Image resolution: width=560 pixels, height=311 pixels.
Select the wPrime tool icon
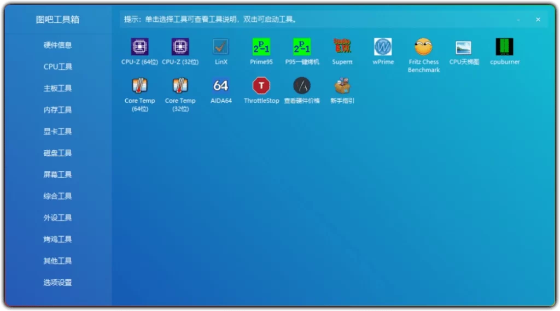click(383, 47)
